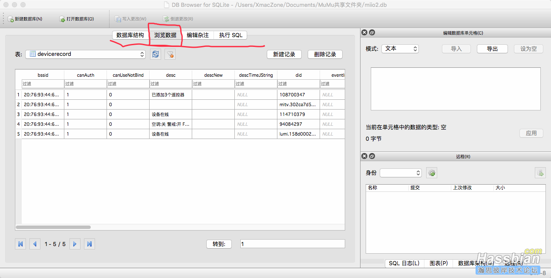Click the 新建记录 button
This screenshot has height=278, width=551.
click(x=284, y=54)
